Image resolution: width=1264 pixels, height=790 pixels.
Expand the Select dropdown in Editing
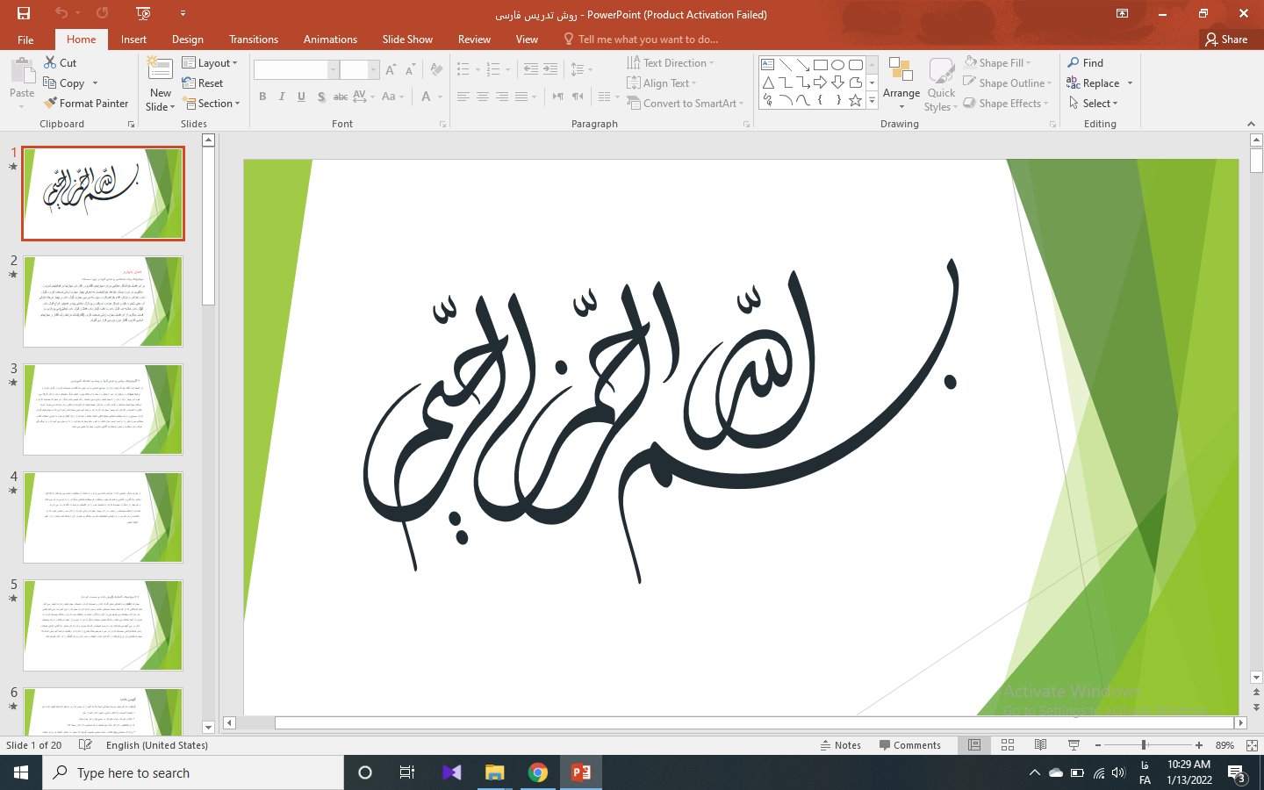click(1094, 104)
